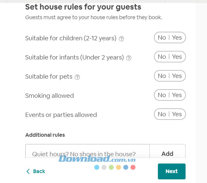Go to previous step via Back link
This screenshot has width=207, height=183.
(x=39, y=171)
